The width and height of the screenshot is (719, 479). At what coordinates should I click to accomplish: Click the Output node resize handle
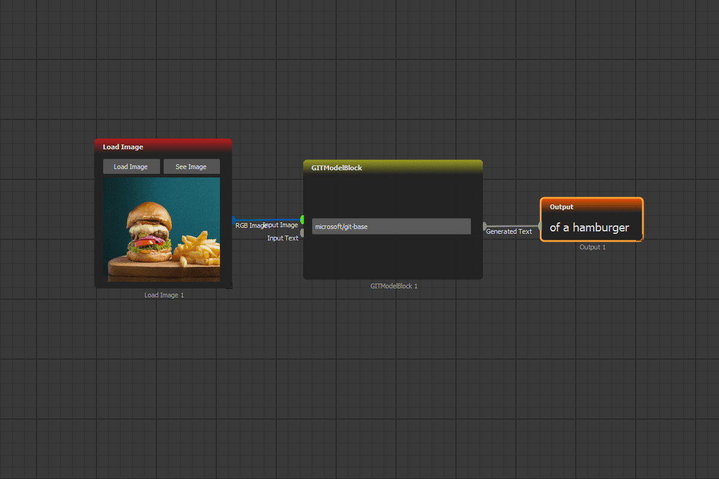[639, 238]
